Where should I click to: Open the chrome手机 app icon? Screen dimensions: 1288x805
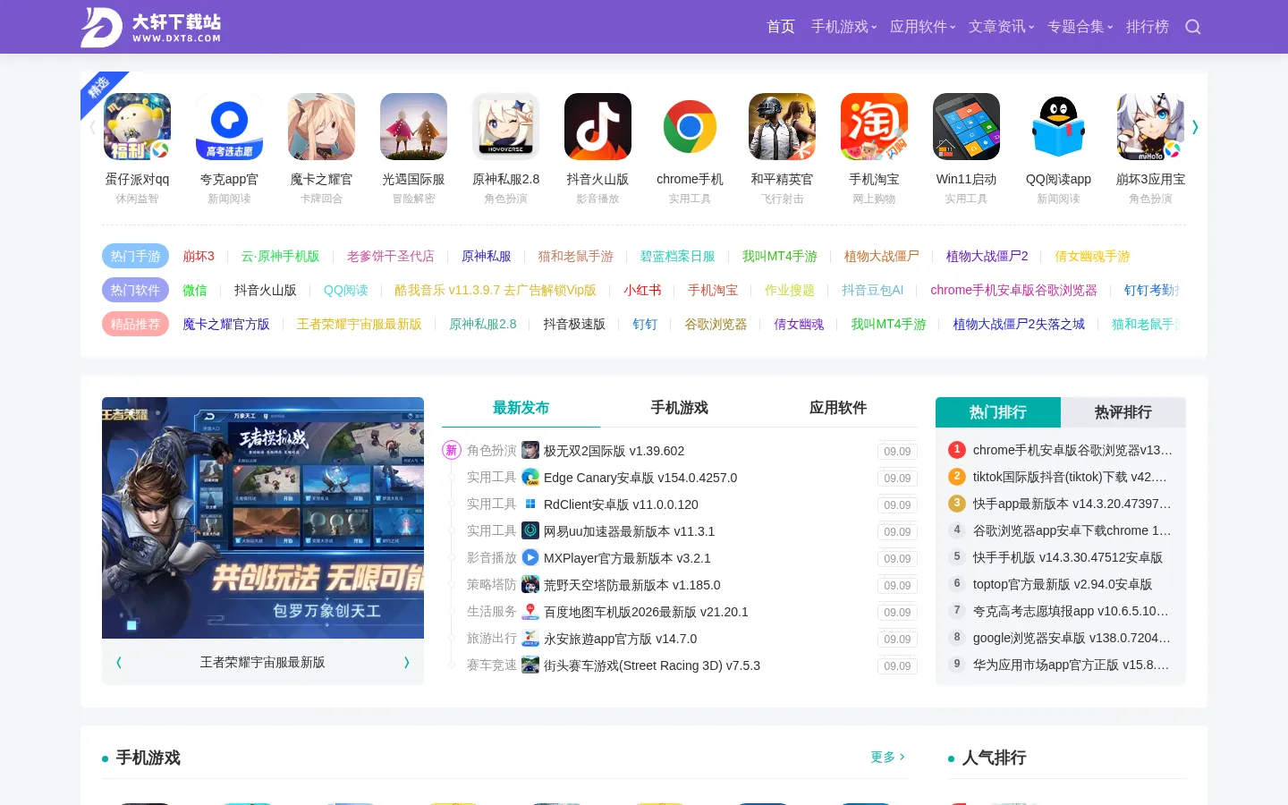690,127
